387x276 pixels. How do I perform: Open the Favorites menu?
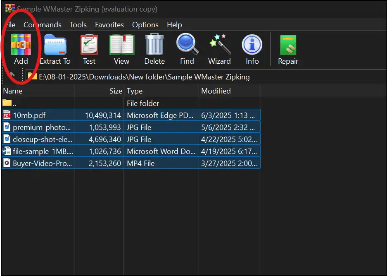tap(109, 25)
